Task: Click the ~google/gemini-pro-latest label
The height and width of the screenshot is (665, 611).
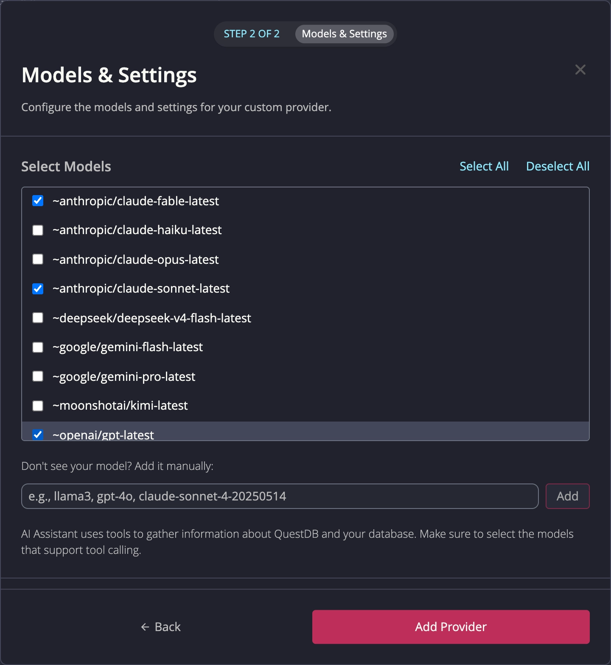Action: tap(124, 376)
